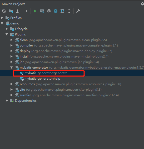Select the 'surefire' plugin row text

coord(69,95)
